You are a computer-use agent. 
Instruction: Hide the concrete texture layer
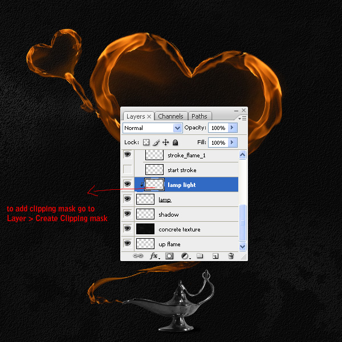(x=128, y=229)
